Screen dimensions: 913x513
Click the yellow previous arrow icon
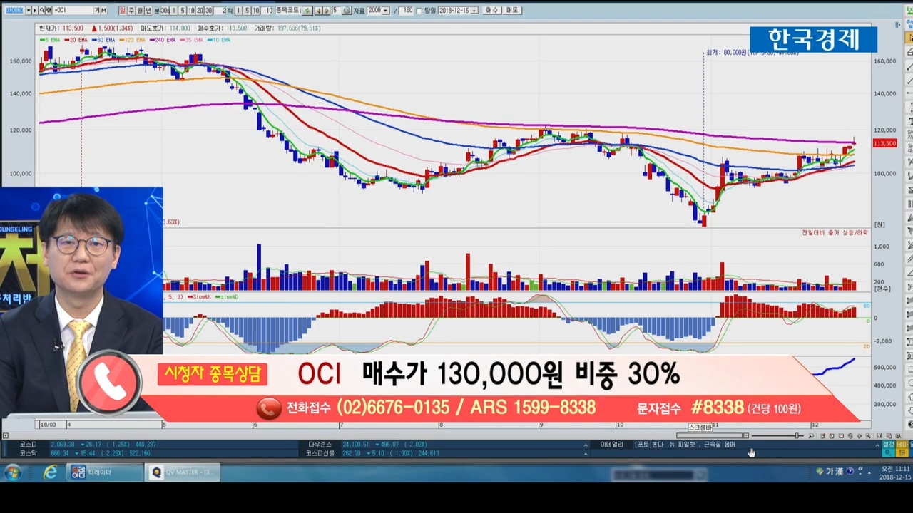tap(318, 11)
